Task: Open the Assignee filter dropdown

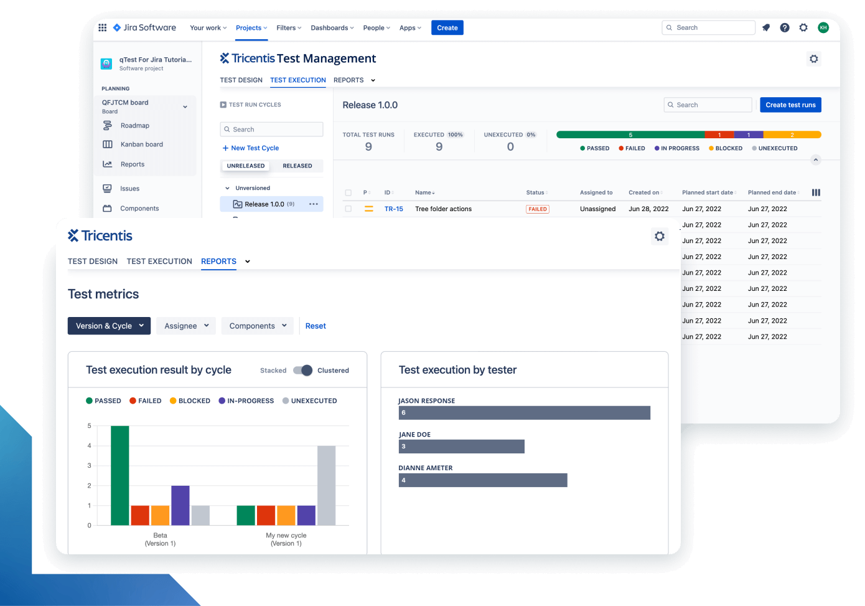Action: tap(186, 326)
